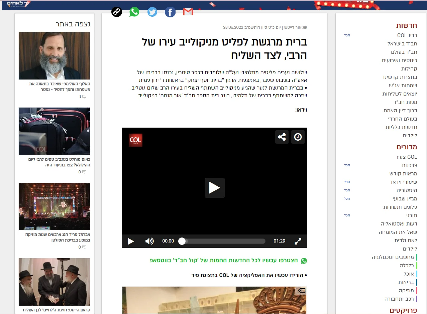Expand the 'הכל' link beside צרכנות
The width and height of the screenshot is (427, 314).
[347, 165]
